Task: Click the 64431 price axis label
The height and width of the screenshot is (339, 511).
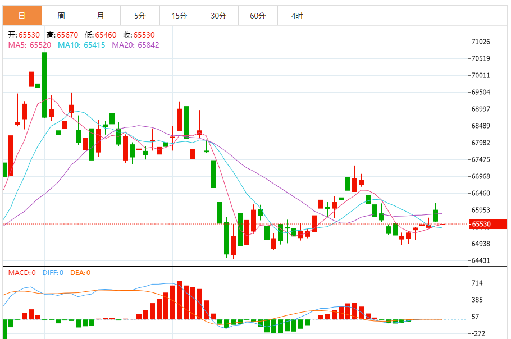Action: pos(481,260)
